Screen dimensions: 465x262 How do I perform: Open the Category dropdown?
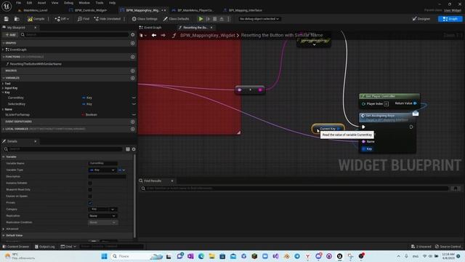point(102,209)
